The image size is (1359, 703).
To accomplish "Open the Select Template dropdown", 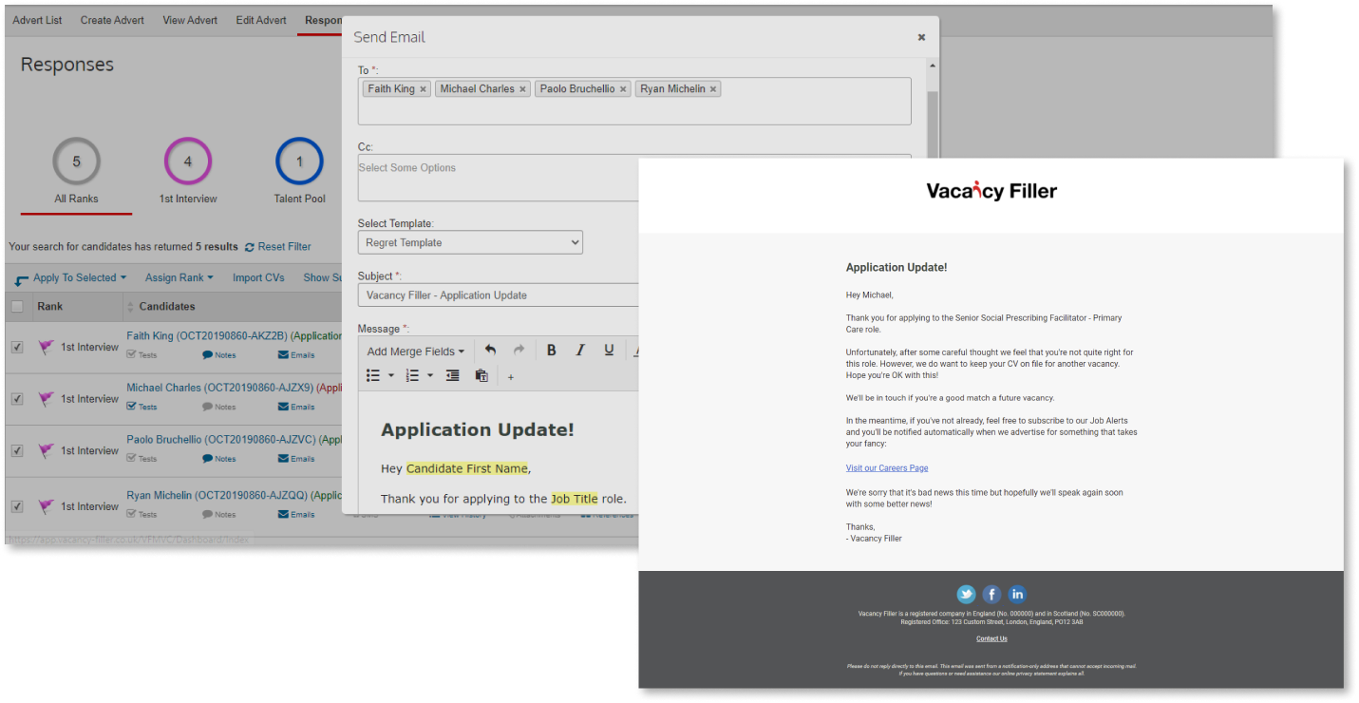I will [x=470, y=242].
